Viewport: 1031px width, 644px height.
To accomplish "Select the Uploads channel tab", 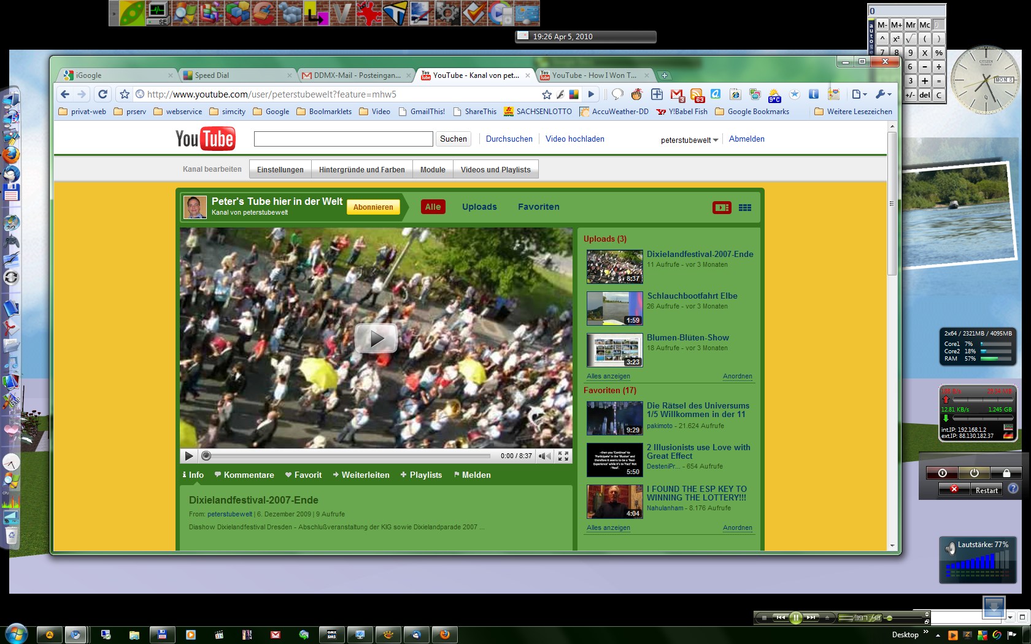I will 479,207.
